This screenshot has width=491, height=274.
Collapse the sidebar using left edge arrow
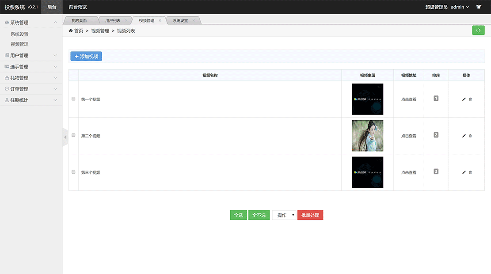click(x=65, y=137)
